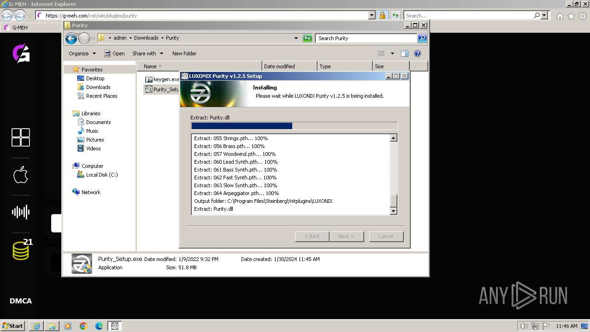Open Videos library

click(93, 148)
